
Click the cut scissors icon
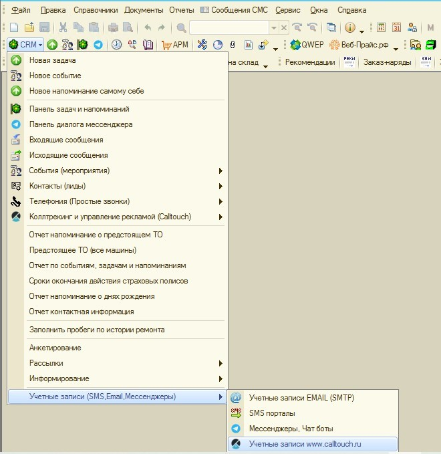point(63,27)
